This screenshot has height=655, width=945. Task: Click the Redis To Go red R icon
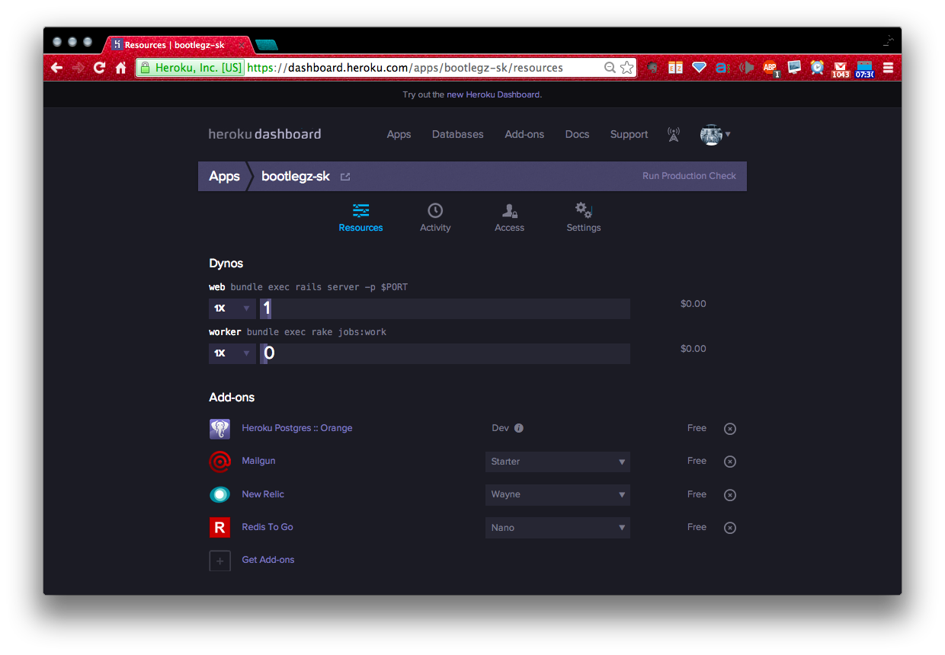point(219,528)
